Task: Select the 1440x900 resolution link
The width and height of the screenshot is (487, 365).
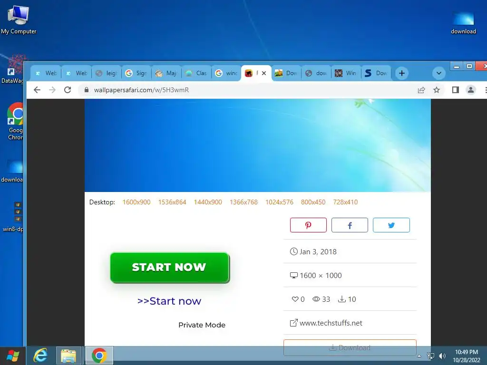Action: tap(208, 202)
